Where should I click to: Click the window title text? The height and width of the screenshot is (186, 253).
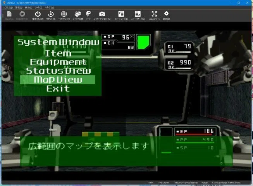27,3
